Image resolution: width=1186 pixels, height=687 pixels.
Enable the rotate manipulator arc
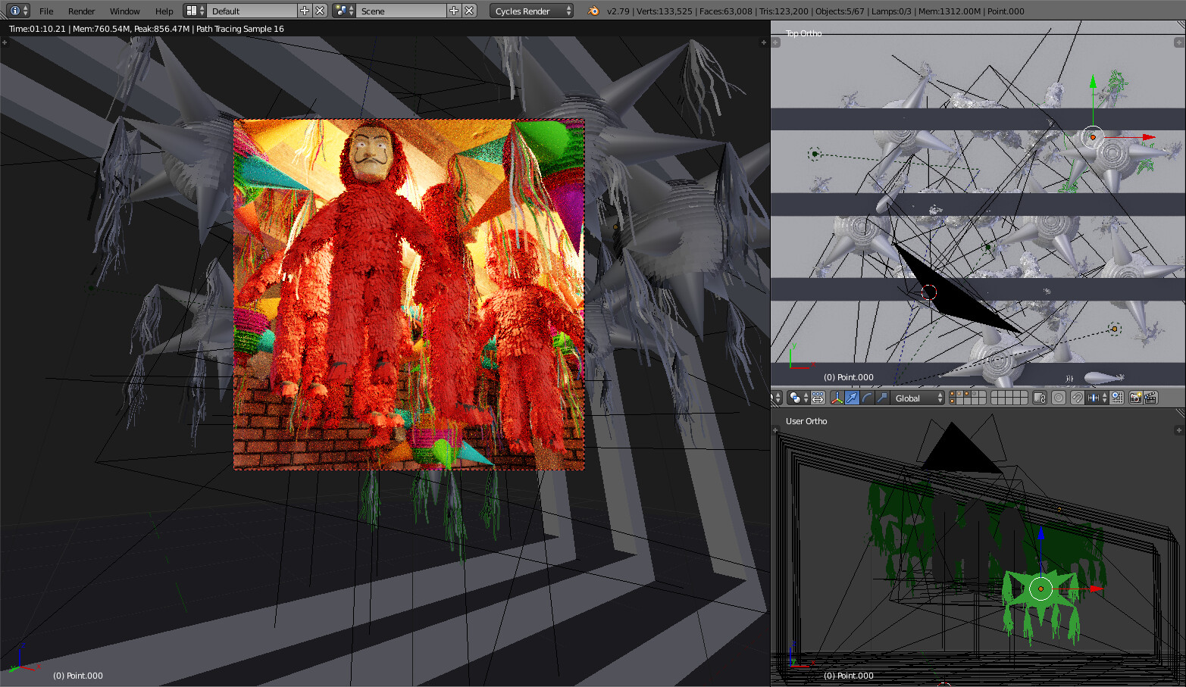point(868,398)
